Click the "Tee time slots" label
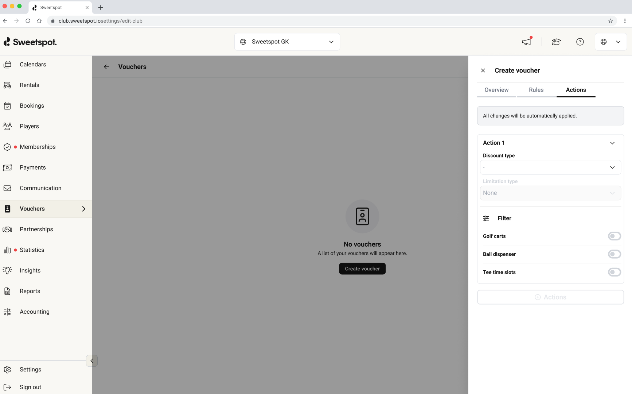The width and height of the screenshot is (632, 394). click(499, 272)
